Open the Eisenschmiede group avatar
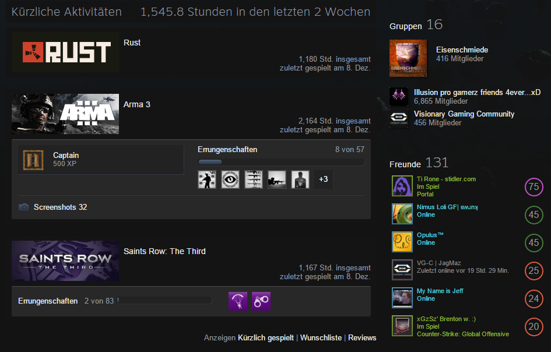This screenshot has height=352, width=551. click(408, 58)
